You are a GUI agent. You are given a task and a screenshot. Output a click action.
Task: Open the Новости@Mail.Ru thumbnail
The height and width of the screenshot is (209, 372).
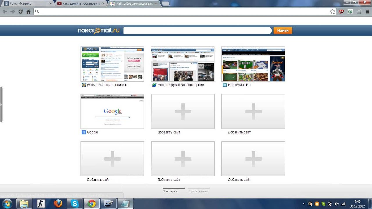(x=183, y=64)
